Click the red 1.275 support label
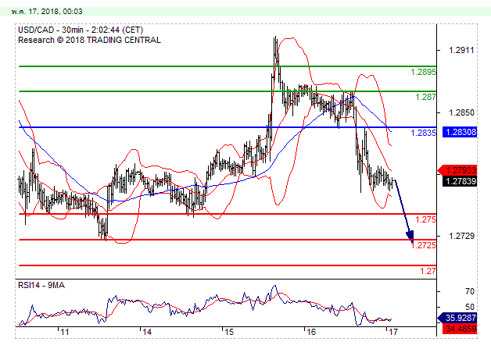Viewport: 491px width, 349px height. [x=425, y=219]
